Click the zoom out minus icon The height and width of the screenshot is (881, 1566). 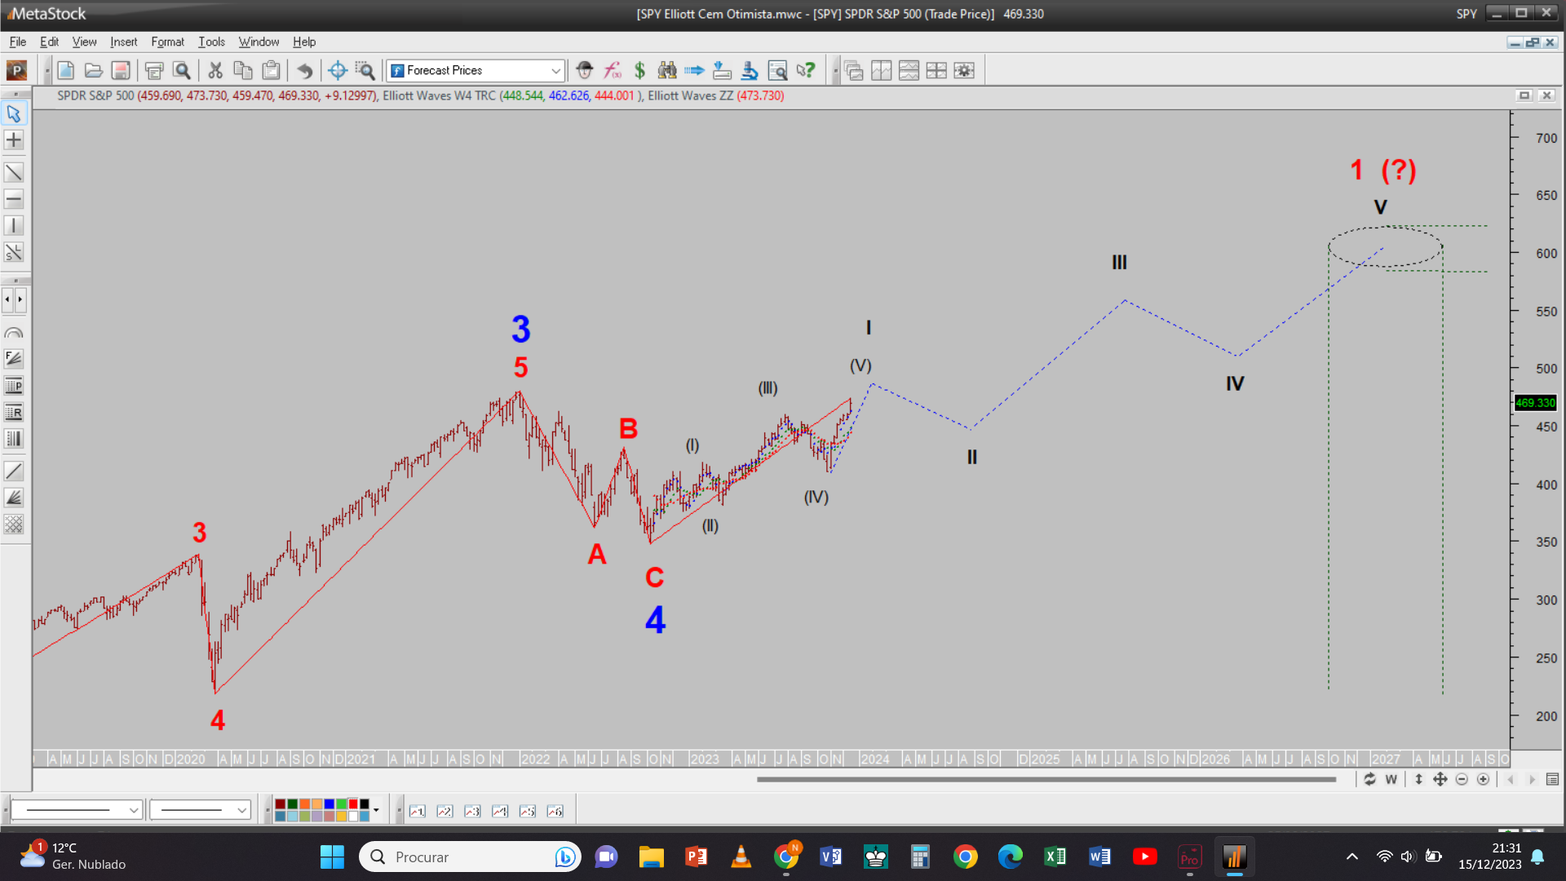1462,780
